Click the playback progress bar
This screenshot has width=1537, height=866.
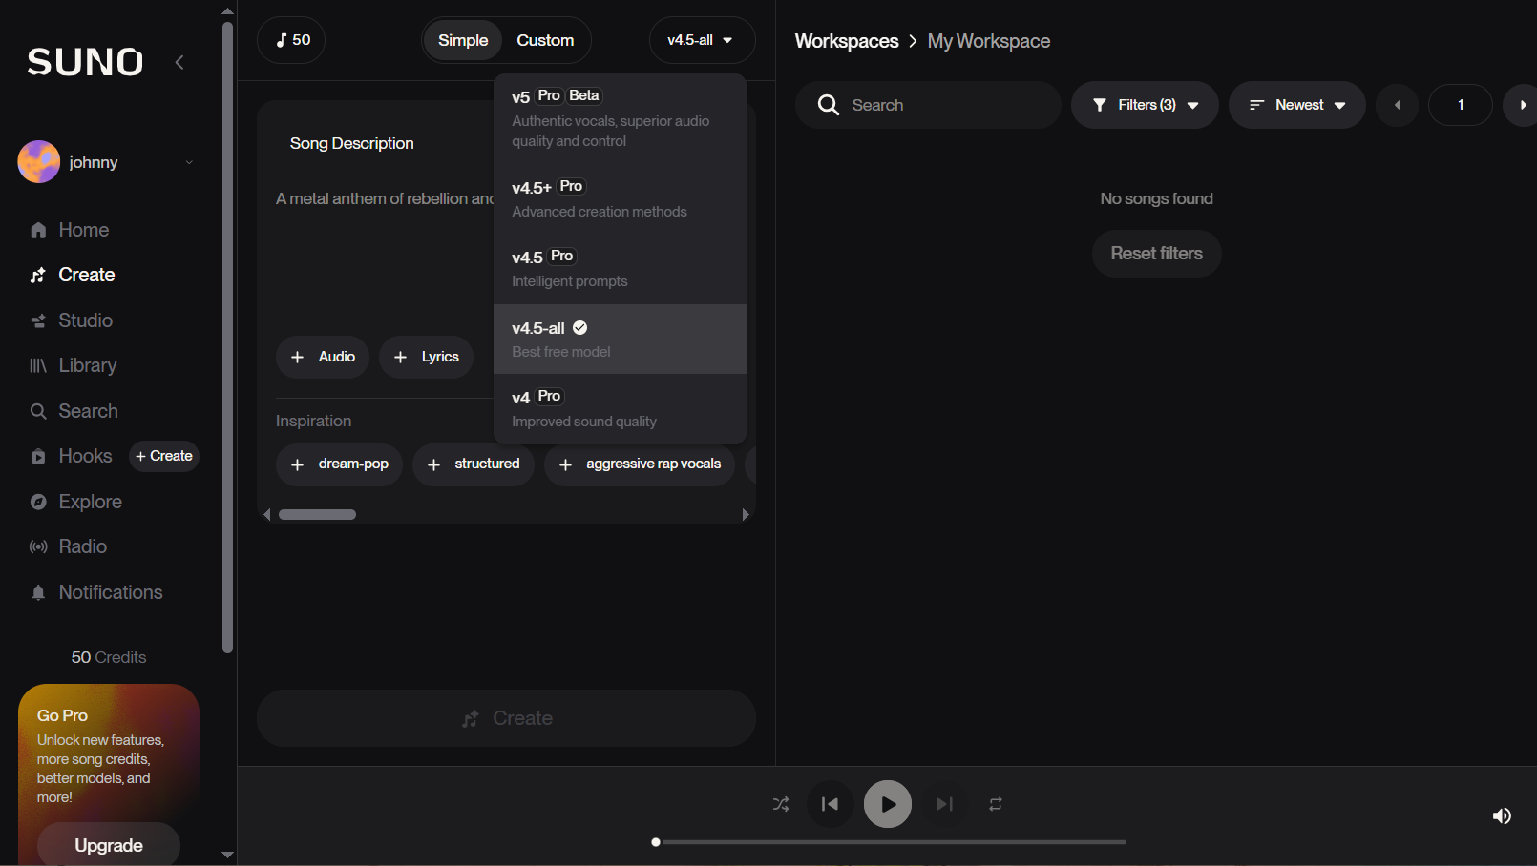pyautogui.click(x=892, y=842)
